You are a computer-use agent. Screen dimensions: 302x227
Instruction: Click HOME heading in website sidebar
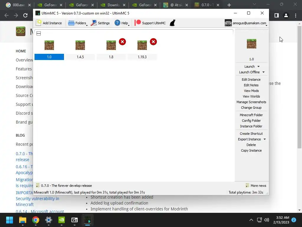(21, 51)
